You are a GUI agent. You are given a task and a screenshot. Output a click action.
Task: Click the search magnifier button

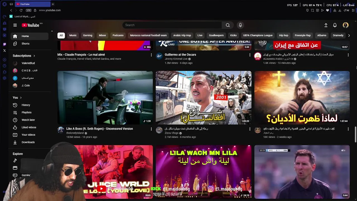[x=228, y=25]
